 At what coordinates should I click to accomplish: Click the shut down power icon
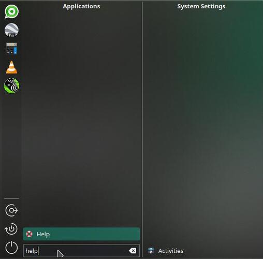coord(11,248)
